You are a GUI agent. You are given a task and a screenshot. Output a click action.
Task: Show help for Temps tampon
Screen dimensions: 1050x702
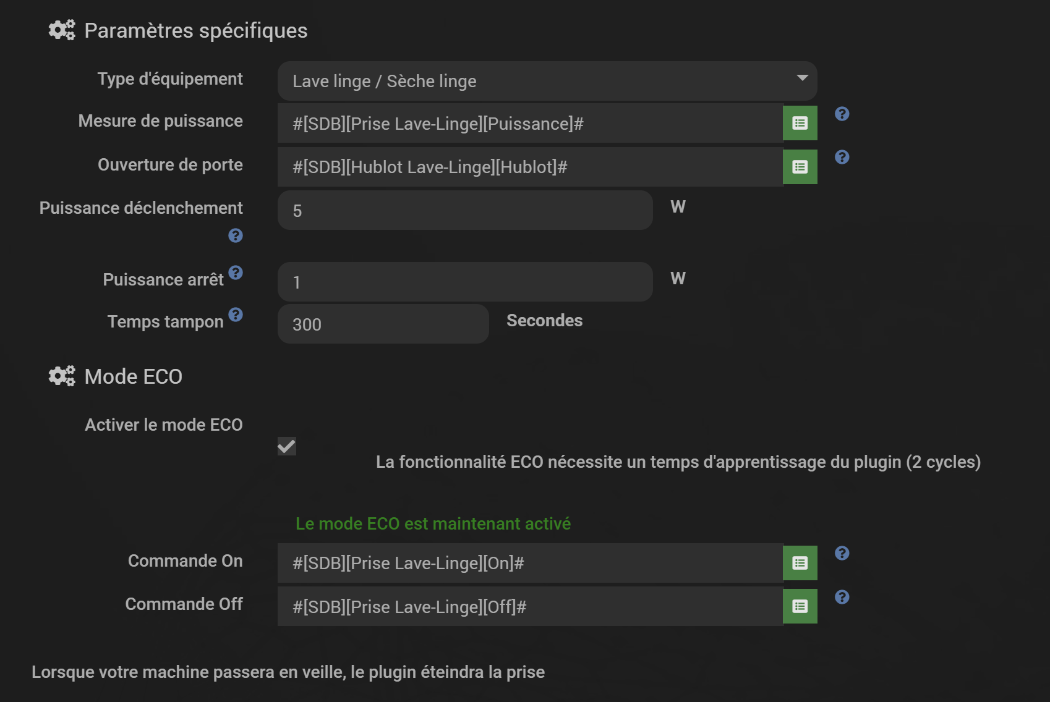[236, 315]
